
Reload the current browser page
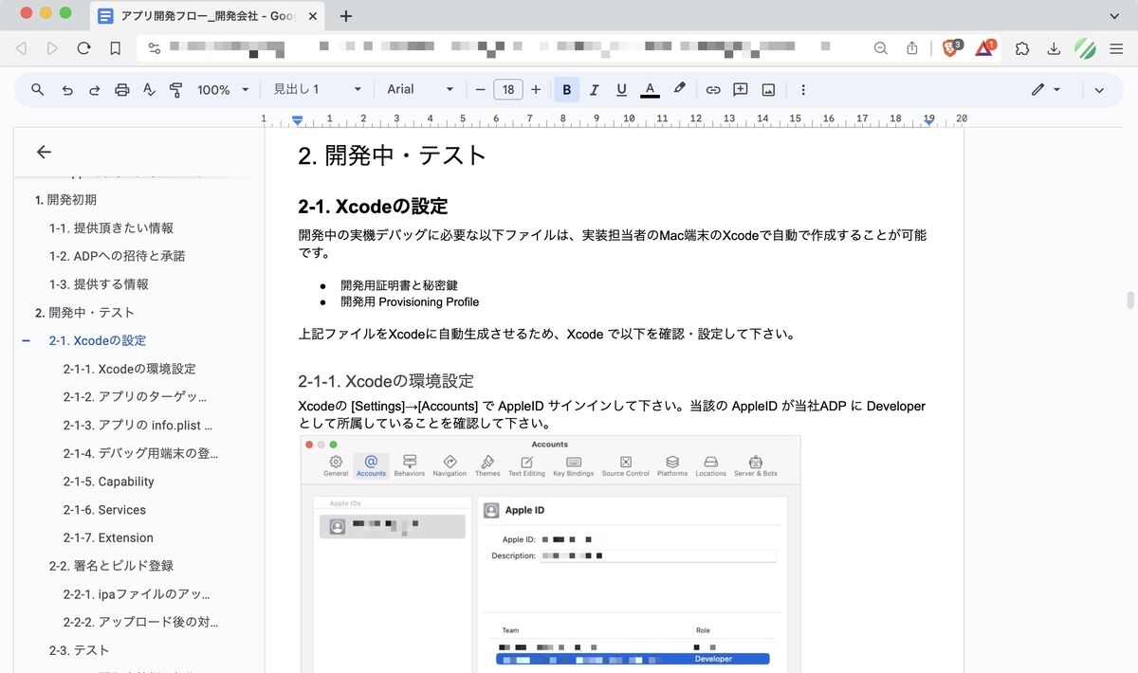[x=84, y=48]
